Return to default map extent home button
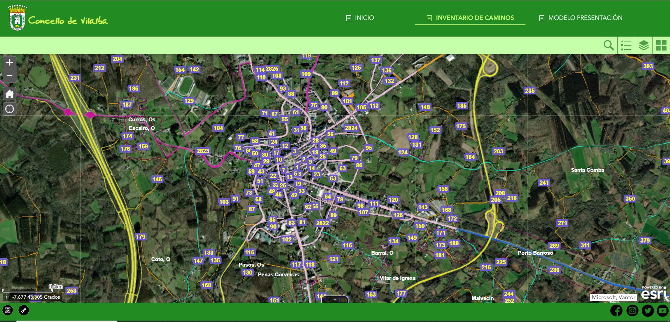 pos(9,94)
